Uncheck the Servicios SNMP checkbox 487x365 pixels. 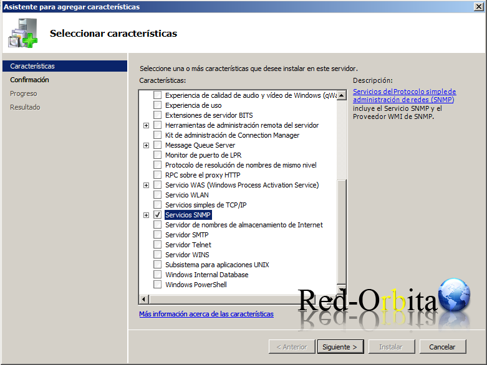tap(157, 215)
